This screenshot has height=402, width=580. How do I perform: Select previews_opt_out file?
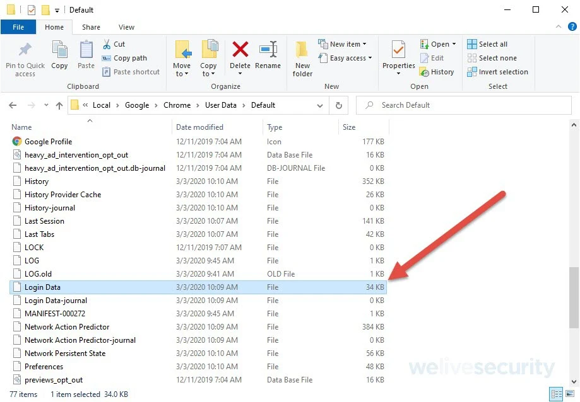pos(198,380)
